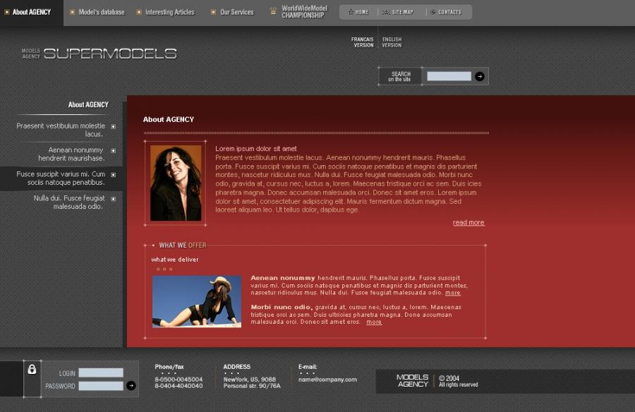Image resolution: width=635 pixels, height=412 pixels.
Task: Click the read more link
Action: (468, 223)
